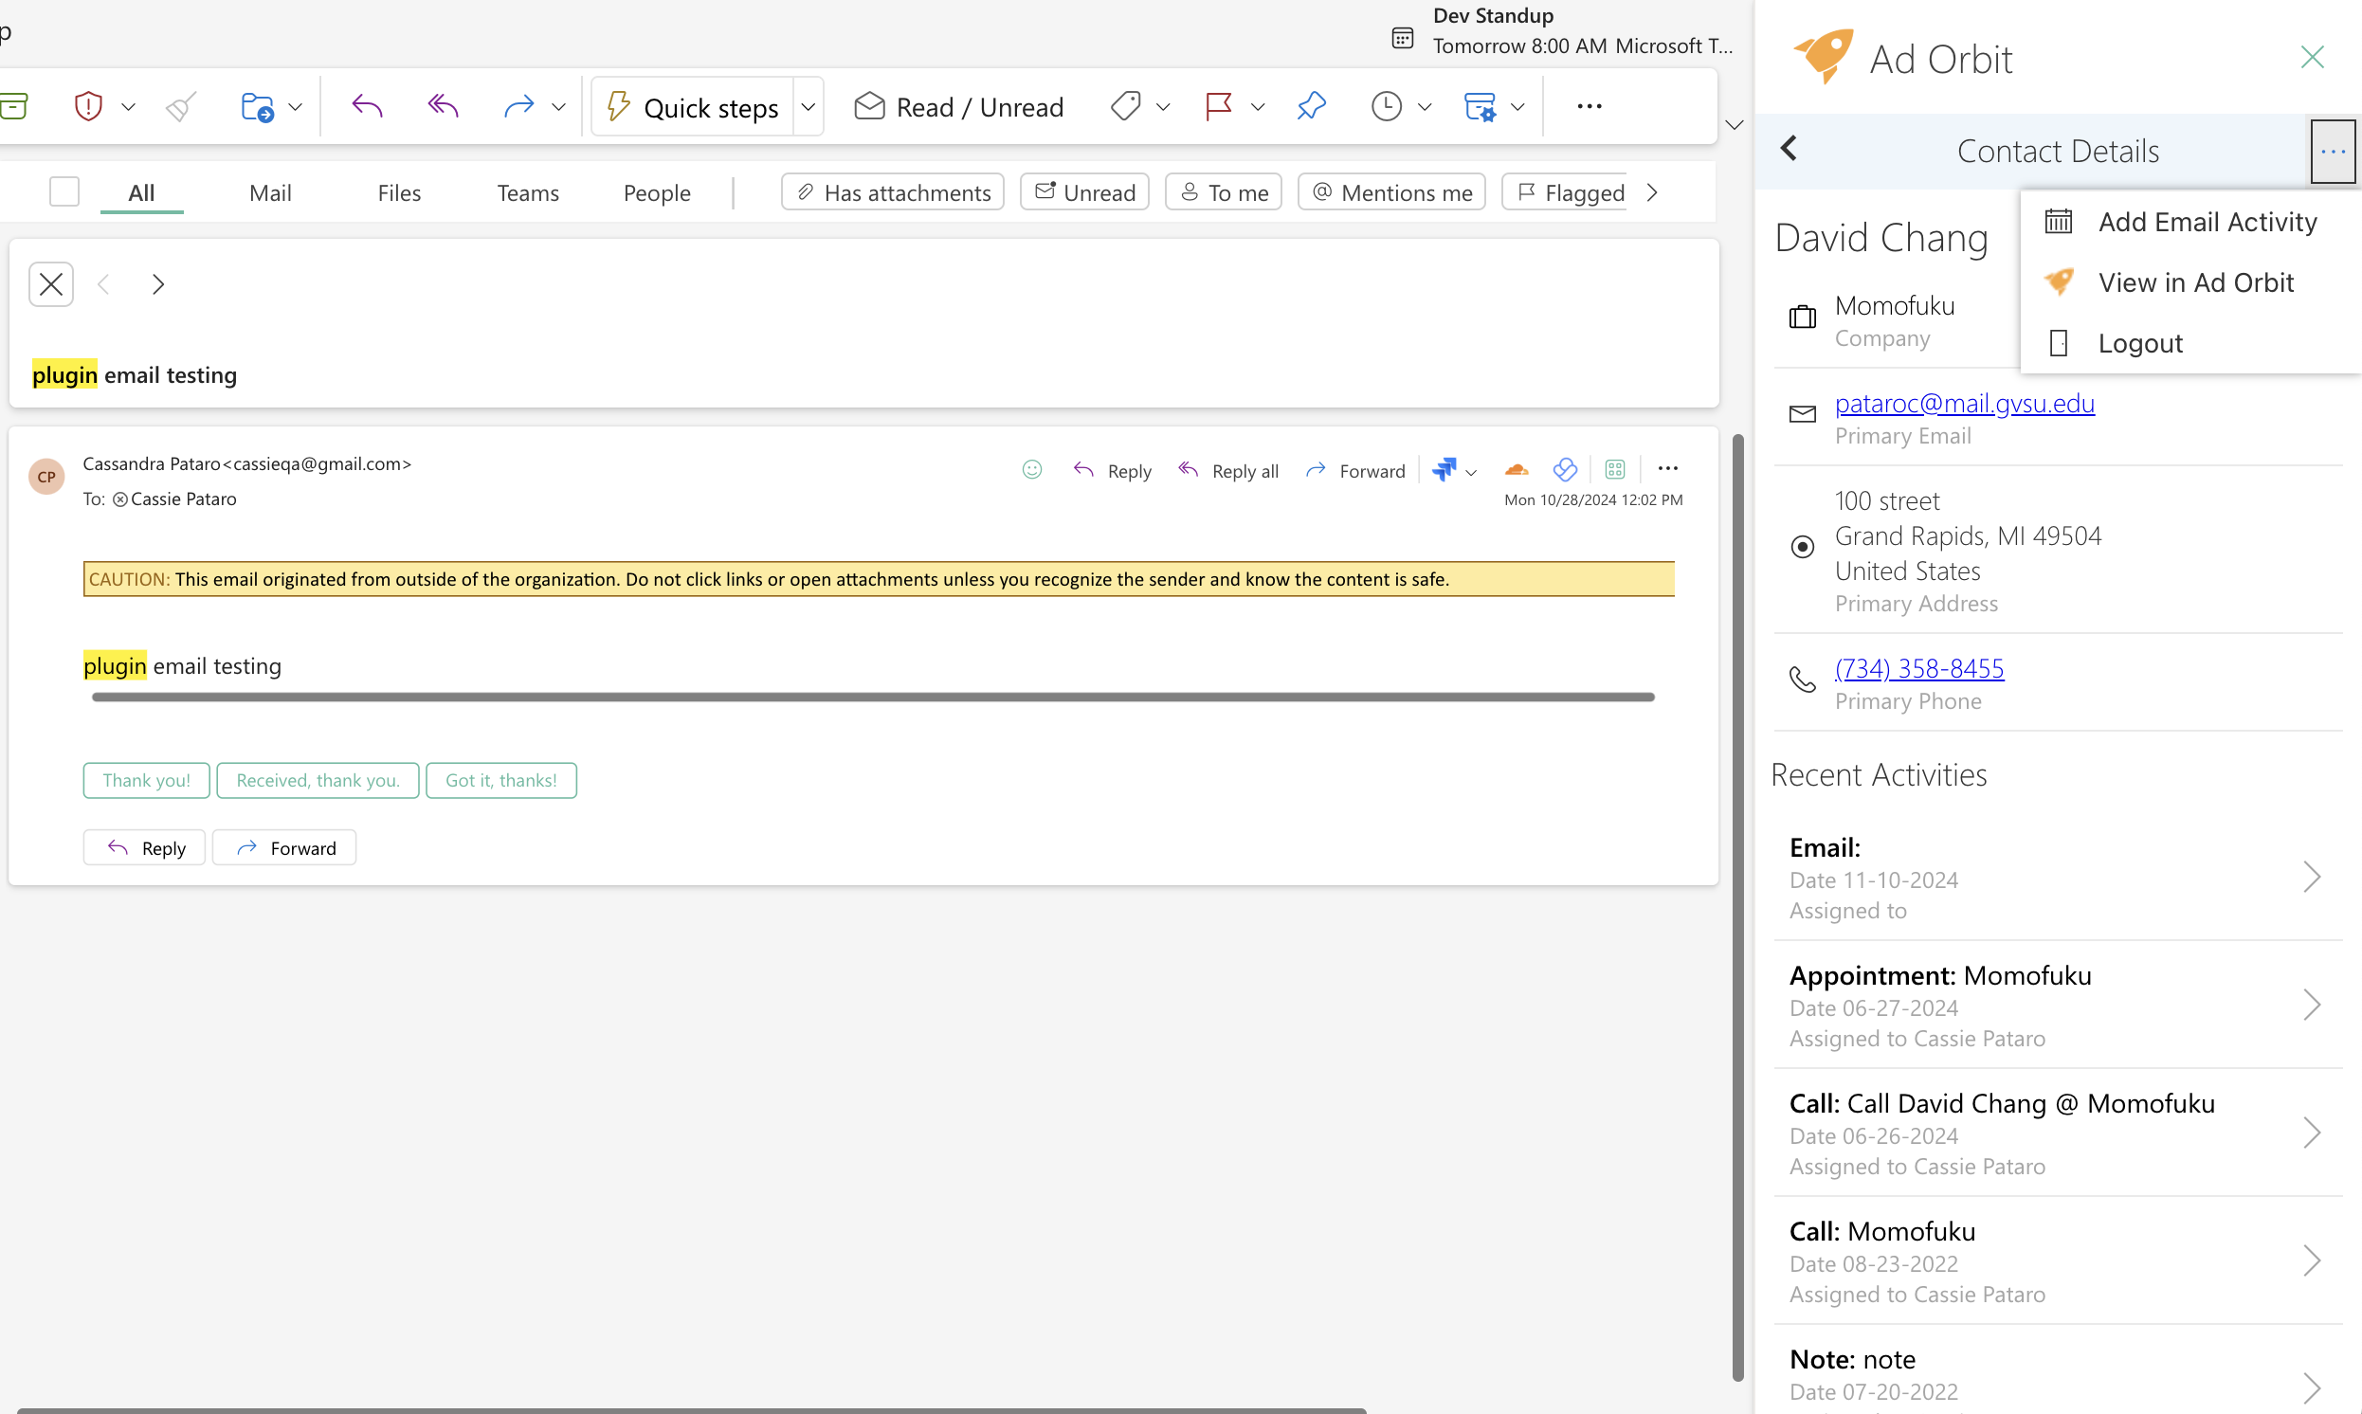Screen dimensions: 2362x1414
Task: Open the toolbar more options ellipsis
Action: coord(1590,106)
